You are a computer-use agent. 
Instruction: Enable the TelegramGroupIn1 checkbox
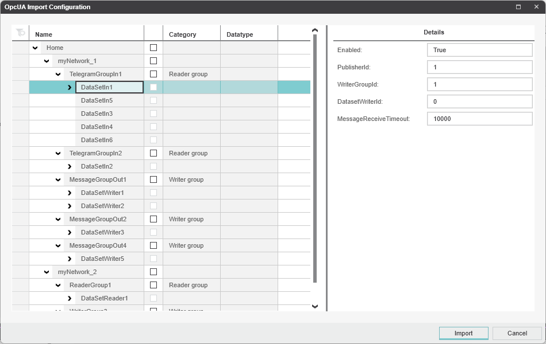tap(153, 74)
